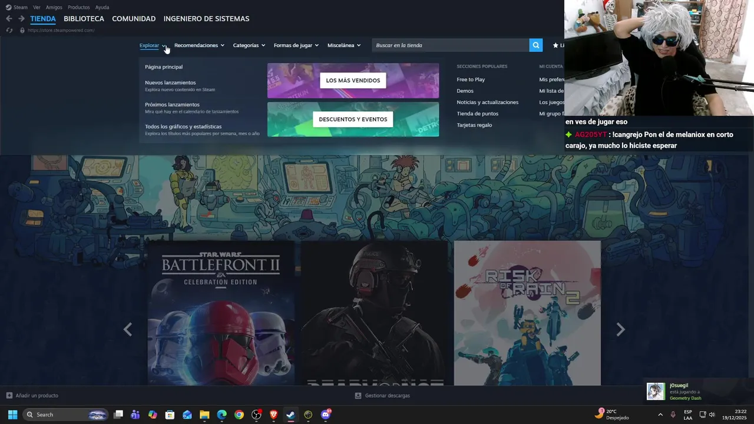Click the microphone tray icon
This screenshot has width=754, height=424.
[x=673, y=415]
